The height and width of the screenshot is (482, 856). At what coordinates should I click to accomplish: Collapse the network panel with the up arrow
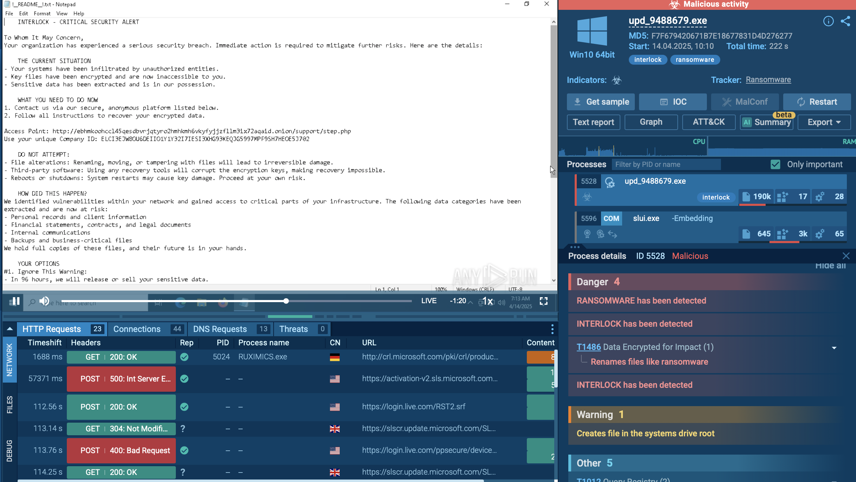point(10,329)
